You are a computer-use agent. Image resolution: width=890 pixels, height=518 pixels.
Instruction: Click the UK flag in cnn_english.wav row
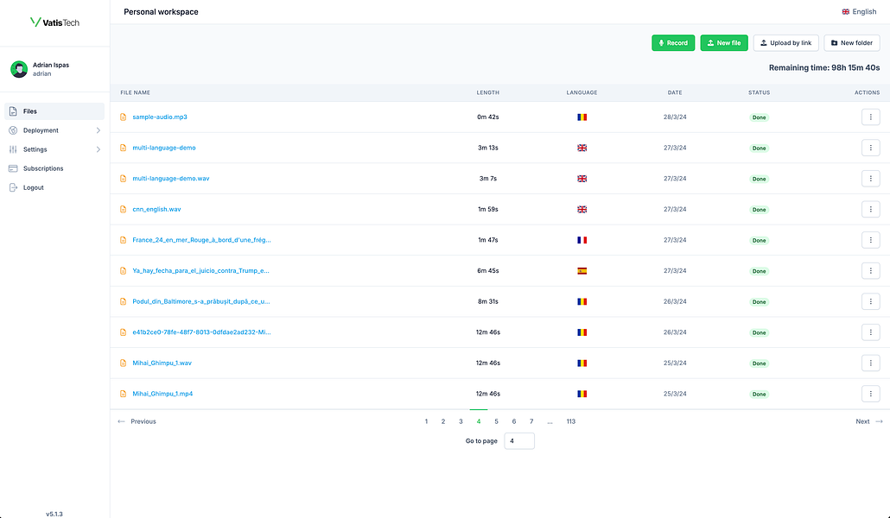[x=582, y=209]
